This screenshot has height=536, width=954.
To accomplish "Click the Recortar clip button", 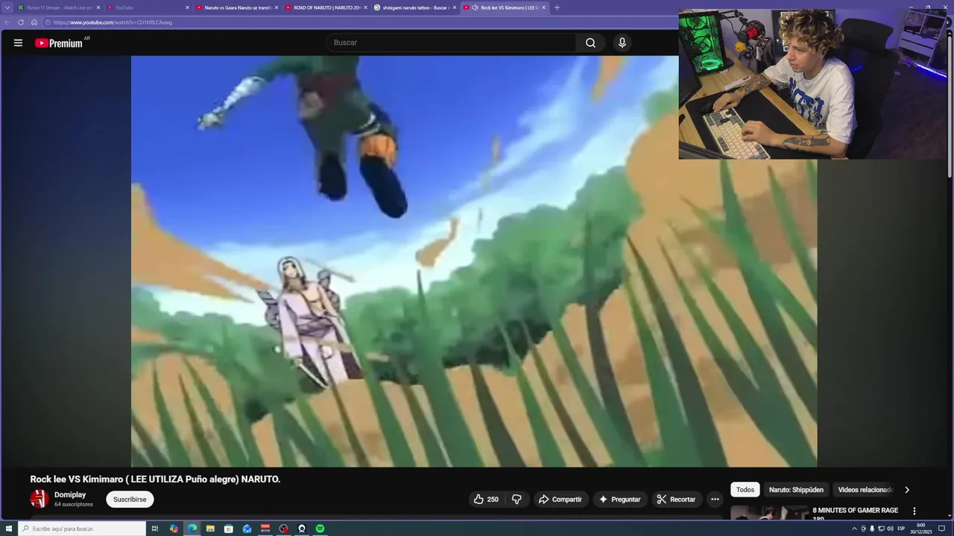I will pos(677,500).
